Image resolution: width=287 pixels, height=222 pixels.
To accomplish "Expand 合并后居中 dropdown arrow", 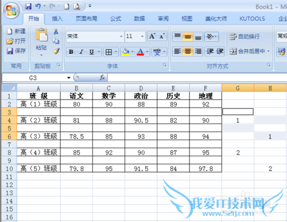I will coord(268,51).
